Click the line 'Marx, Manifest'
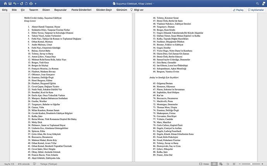Image resolution: width=267 pixels, height=166 pixels. pos(164,122)
